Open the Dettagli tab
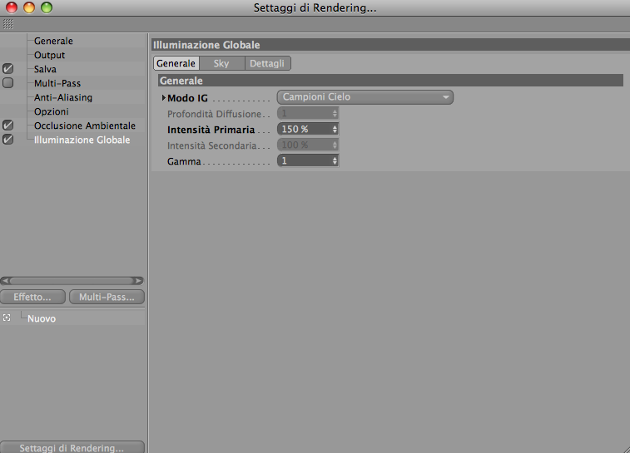The width and height of the screenshot is (630, 453). 267,63
